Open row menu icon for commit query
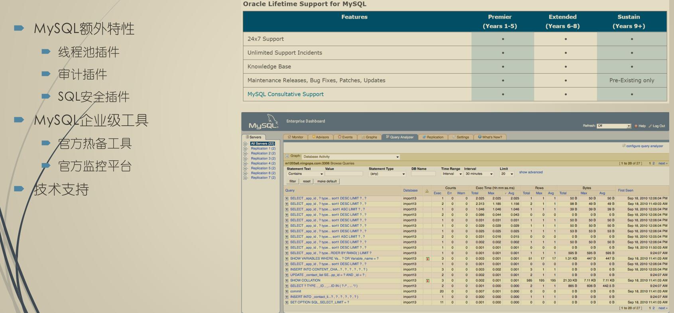Image resolution: width=674 pixels, height=313 pixels. click(287, 292)
